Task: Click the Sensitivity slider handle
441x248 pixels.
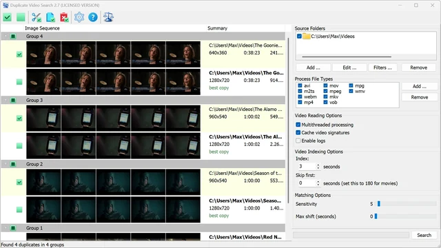Action: point(379,204)
